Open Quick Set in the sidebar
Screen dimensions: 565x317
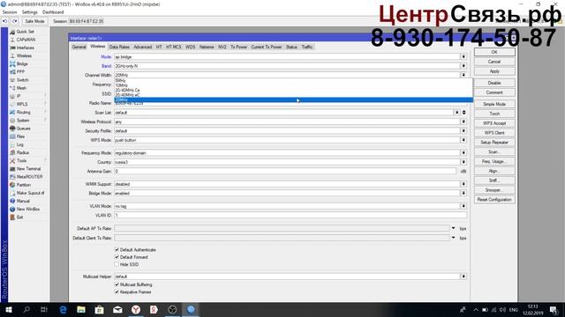[25, 32]
